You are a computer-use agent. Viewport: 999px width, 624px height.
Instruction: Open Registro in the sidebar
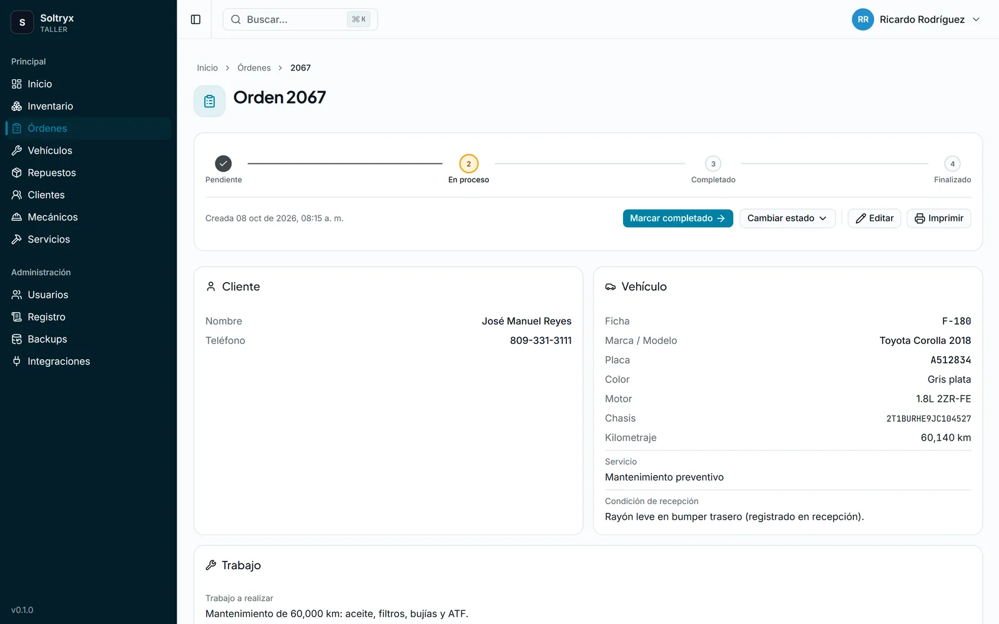88,316
